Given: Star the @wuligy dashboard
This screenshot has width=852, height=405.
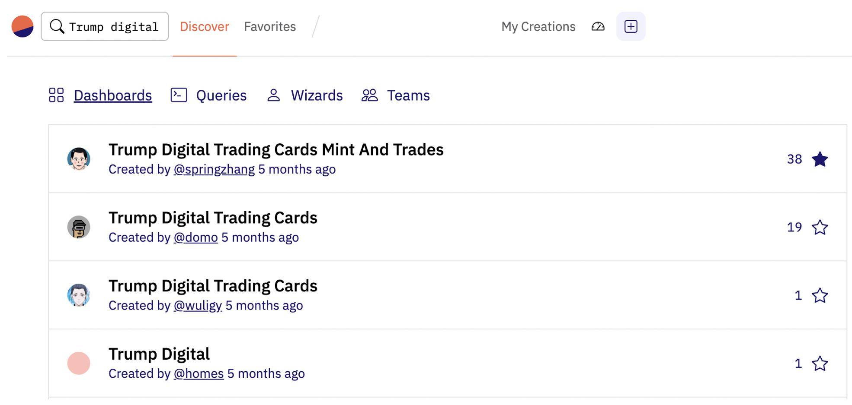Looking at the screenshot, I should click(x=820, y=295).
